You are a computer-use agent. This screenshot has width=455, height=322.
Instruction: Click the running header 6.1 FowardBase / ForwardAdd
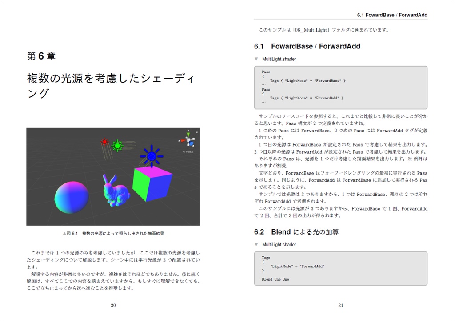392,15
